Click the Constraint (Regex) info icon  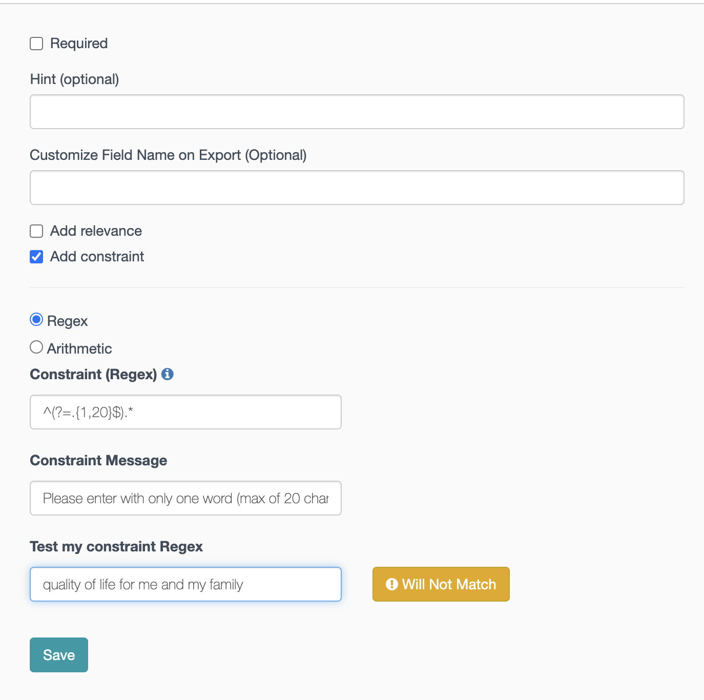coord(168,374)
